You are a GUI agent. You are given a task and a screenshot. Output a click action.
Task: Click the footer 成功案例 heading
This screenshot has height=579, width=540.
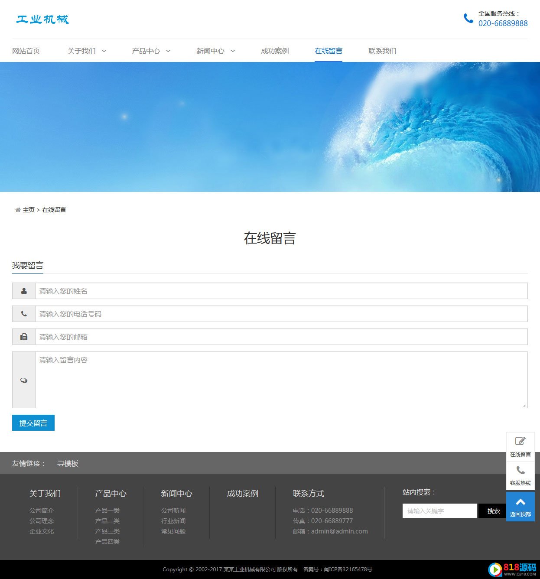pos(243,494)
